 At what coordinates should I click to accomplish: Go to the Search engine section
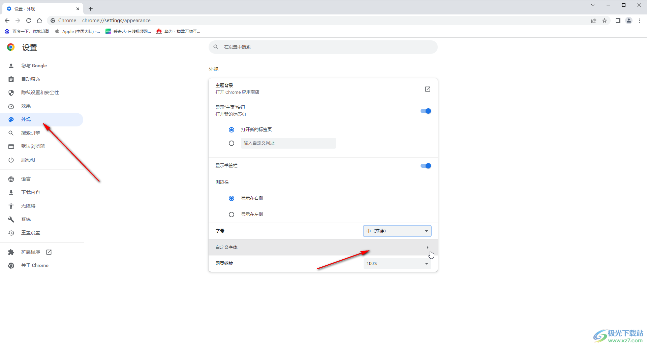[30, 133]
